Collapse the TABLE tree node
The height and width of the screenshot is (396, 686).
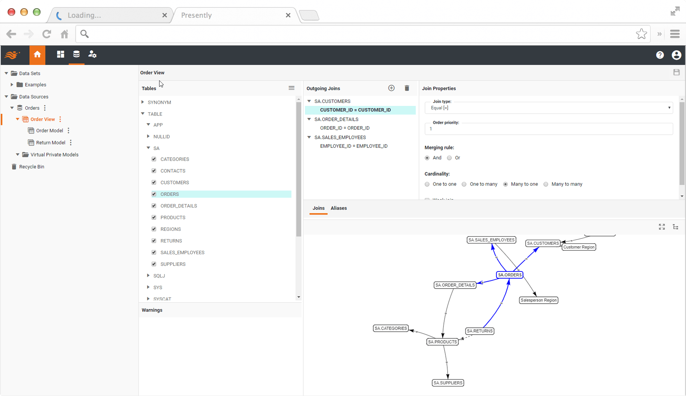click(143, 114)
